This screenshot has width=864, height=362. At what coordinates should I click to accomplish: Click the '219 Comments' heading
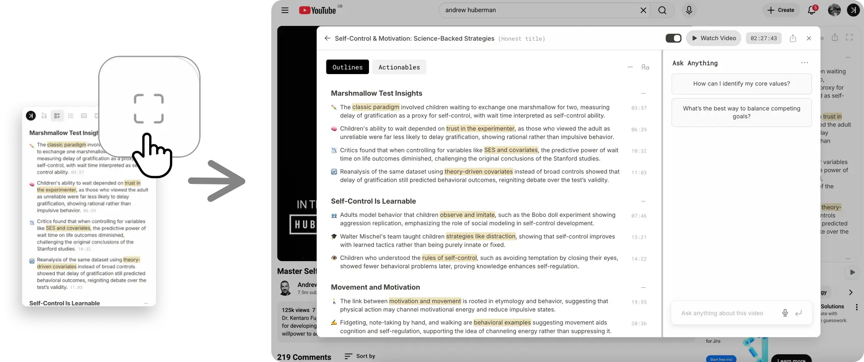(304, 357)
